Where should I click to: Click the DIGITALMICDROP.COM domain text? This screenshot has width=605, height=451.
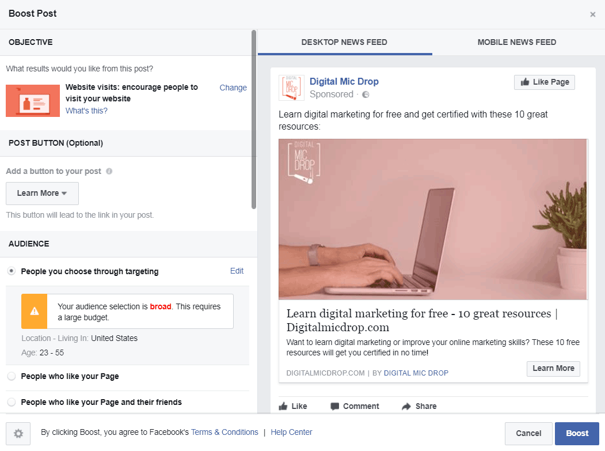pyautogui.click(x=325, y=373)
